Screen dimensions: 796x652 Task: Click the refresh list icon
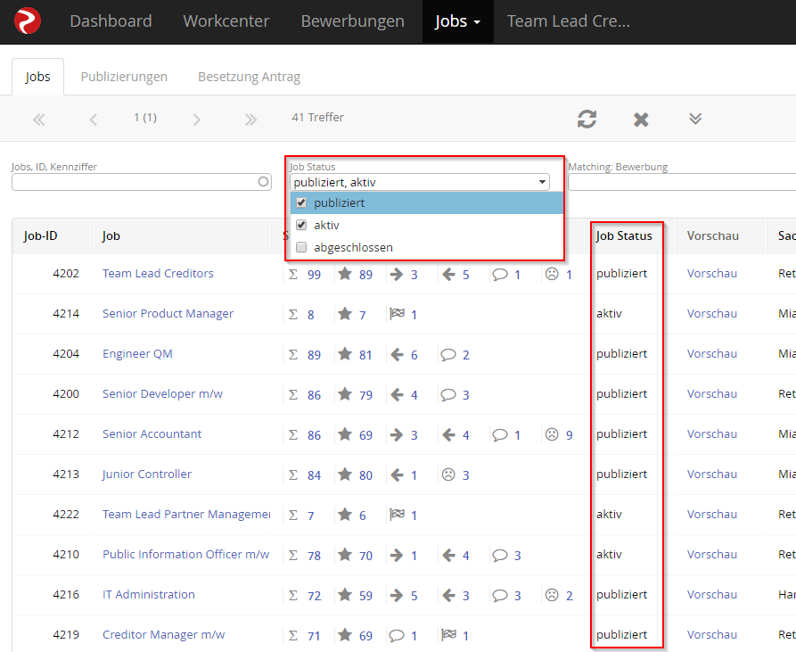pos(587,120)
